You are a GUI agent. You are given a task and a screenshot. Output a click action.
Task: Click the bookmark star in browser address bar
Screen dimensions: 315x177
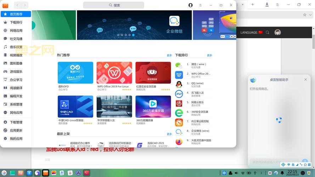pyautogui.click(x=305, y=15)
